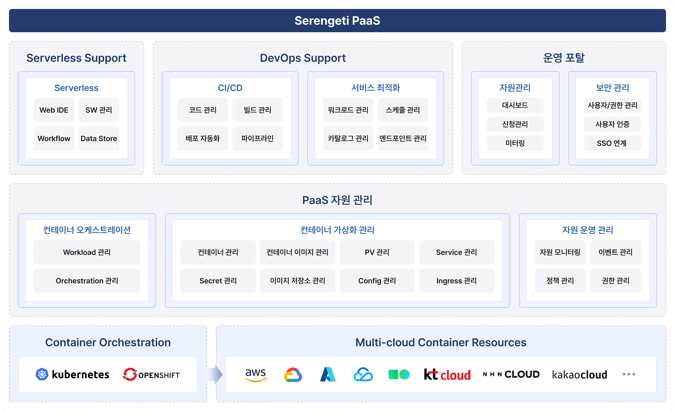Select the 자원 모니터링 item
The height and width of the screenshot is (411, 675).
560,252
